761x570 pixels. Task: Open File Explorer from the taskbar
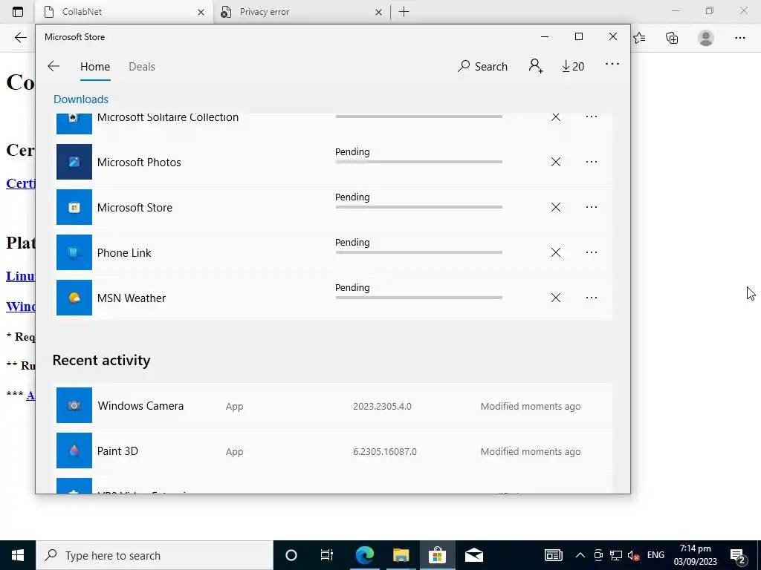point(401,555)
